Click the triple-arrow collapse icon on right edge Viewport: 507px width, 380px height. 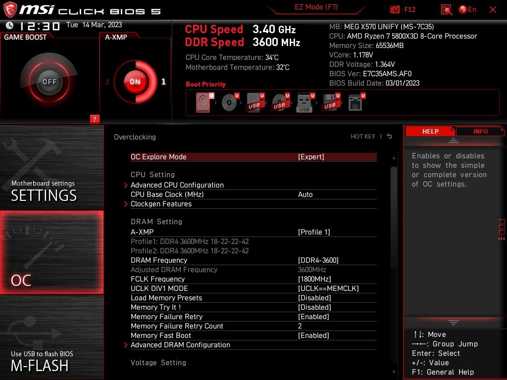(502, 239)
